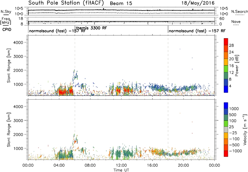Select the "08:00" time tick label
Image resolution: width=248 pixels, height=172 pixels.
(x=90, y=165)
